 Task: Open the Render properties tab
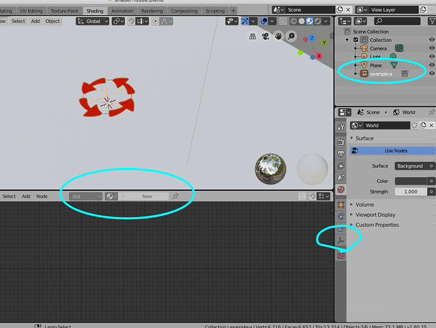point(341,142)
